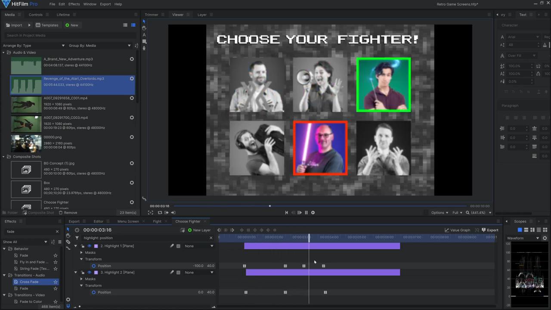Open settings gear for 00000.png
This screenshot has height=310, width=551.
pyautogui.click(x=132, y=137)
